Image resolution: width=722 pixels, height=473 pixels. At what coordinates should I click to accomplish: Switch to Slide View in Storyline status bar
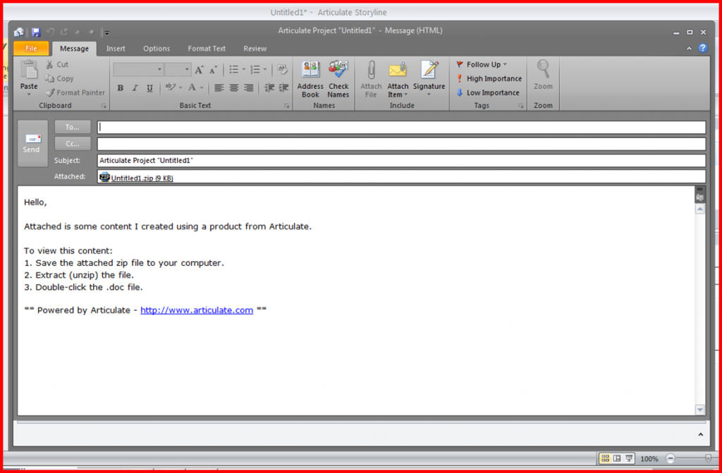coord(617,458)
